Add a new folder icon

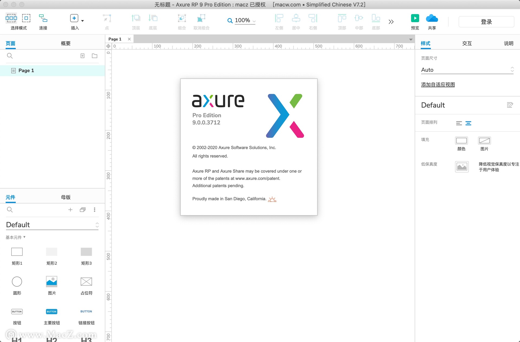click(x=95, y=56)
